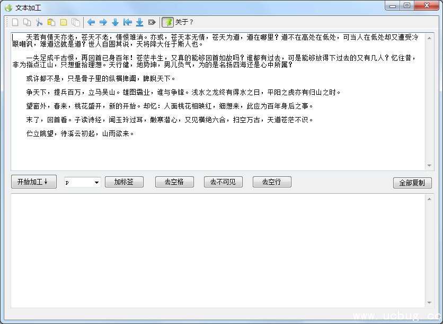Click the blue down arrow icon

(115, 22)
